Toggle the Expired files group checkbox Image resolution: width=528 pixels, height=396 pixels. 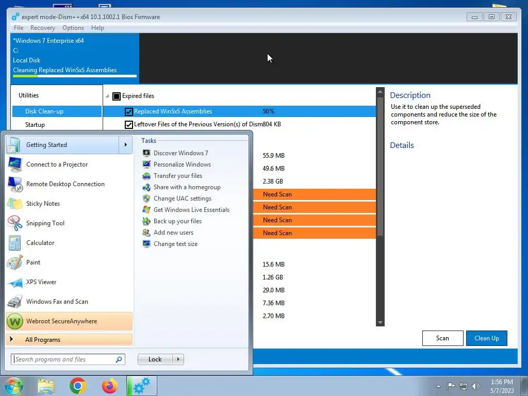(x=117, y=96)
